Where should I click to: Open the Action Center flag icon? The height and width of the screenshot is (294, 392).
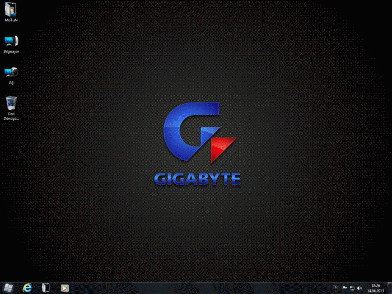point(344,288)
